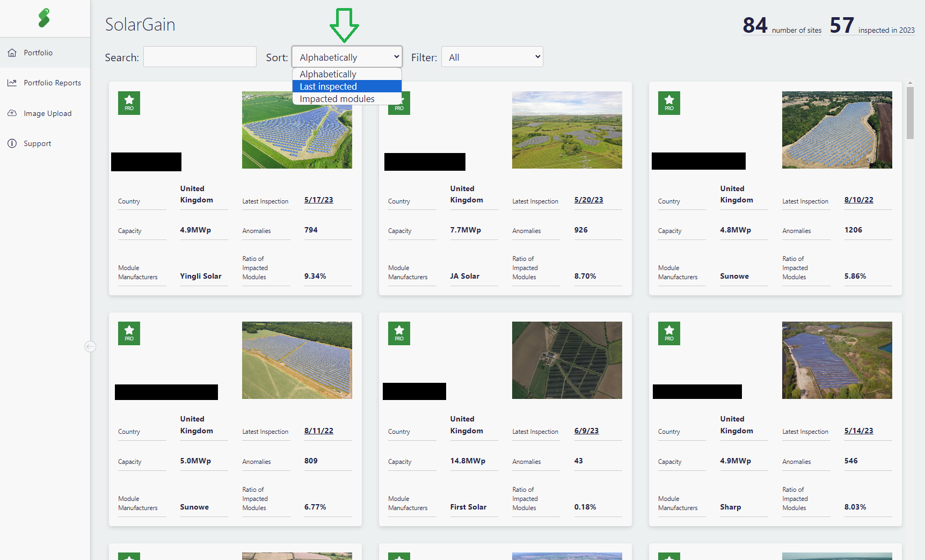
Task: Open JA Solar site aerial thumbnail
Action: (x=567, y=130)
